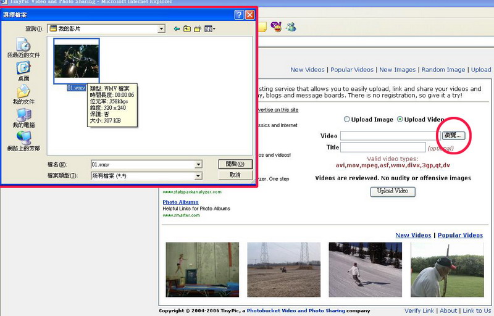The image size is (494, 316).
Task: Create a new folder in dialog
Action: pyautogui.click(x=198, y=28)
